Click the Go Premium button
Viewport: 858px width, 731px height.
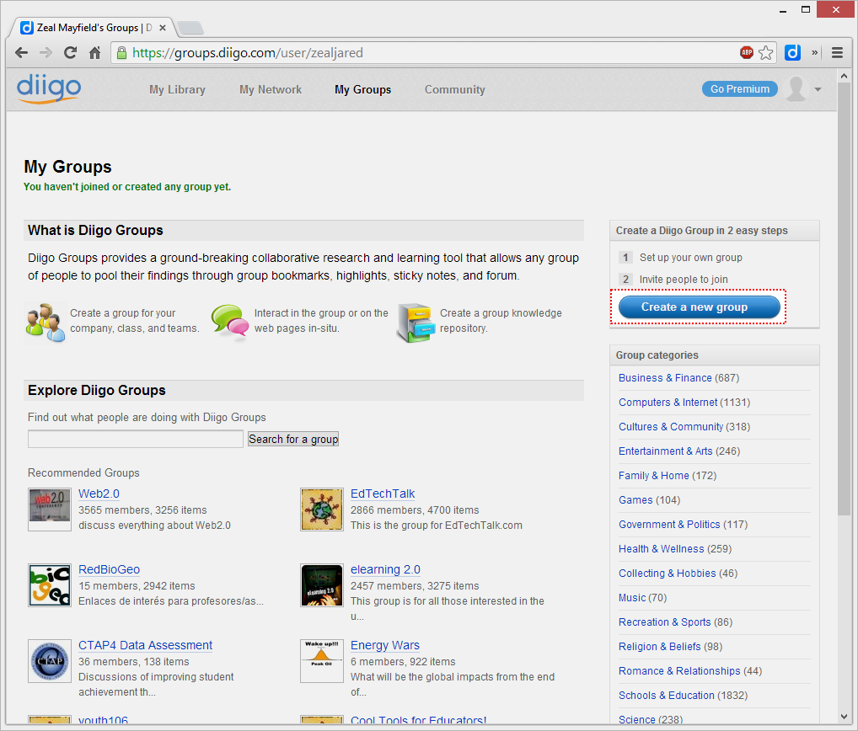coord(740,89)
